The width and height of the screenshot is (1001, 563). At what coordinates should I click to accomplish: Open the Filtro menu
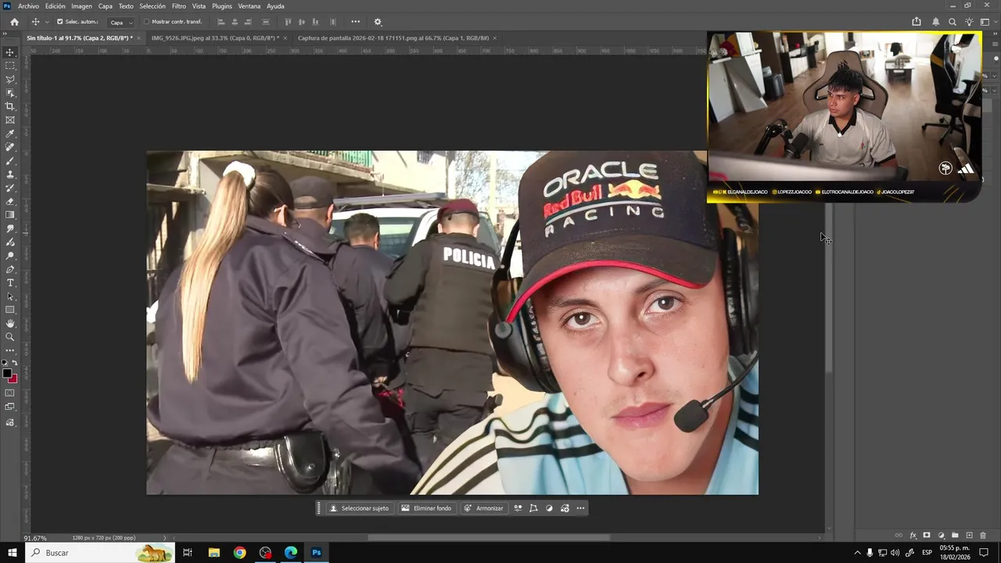[x=179, y=6]
